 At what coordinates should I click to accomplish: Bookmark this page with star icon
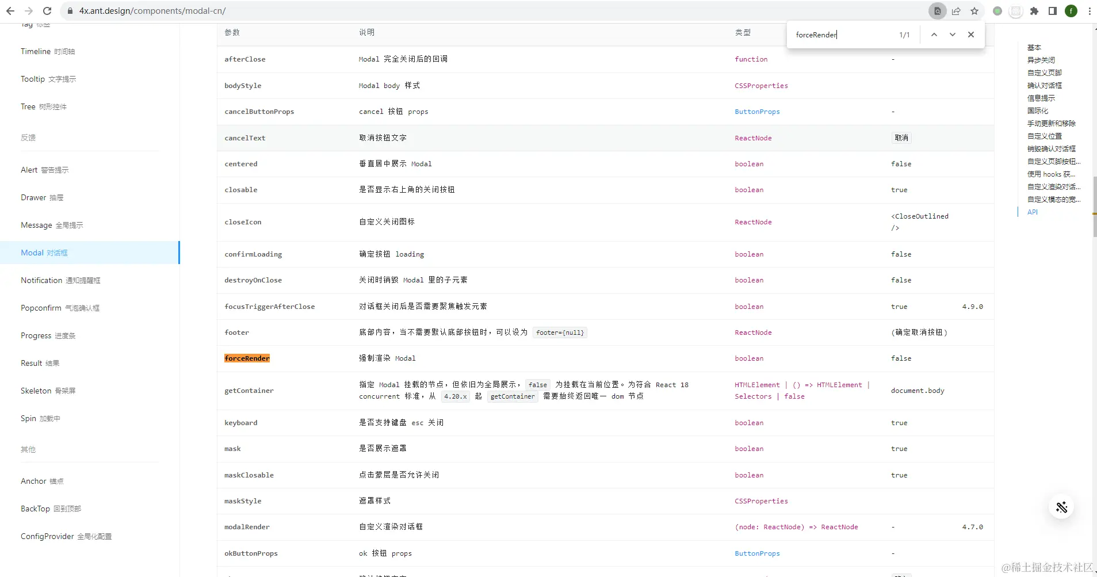coord(974,11)
